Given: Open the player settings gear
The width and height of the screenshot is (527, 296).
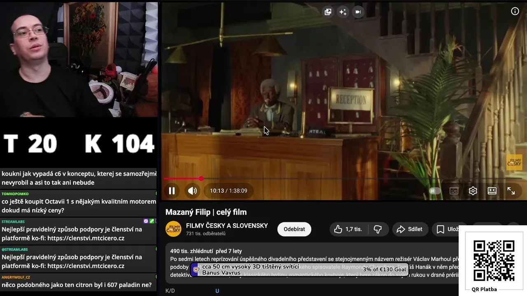Looking at the screenshot, I should pos(473,191).
